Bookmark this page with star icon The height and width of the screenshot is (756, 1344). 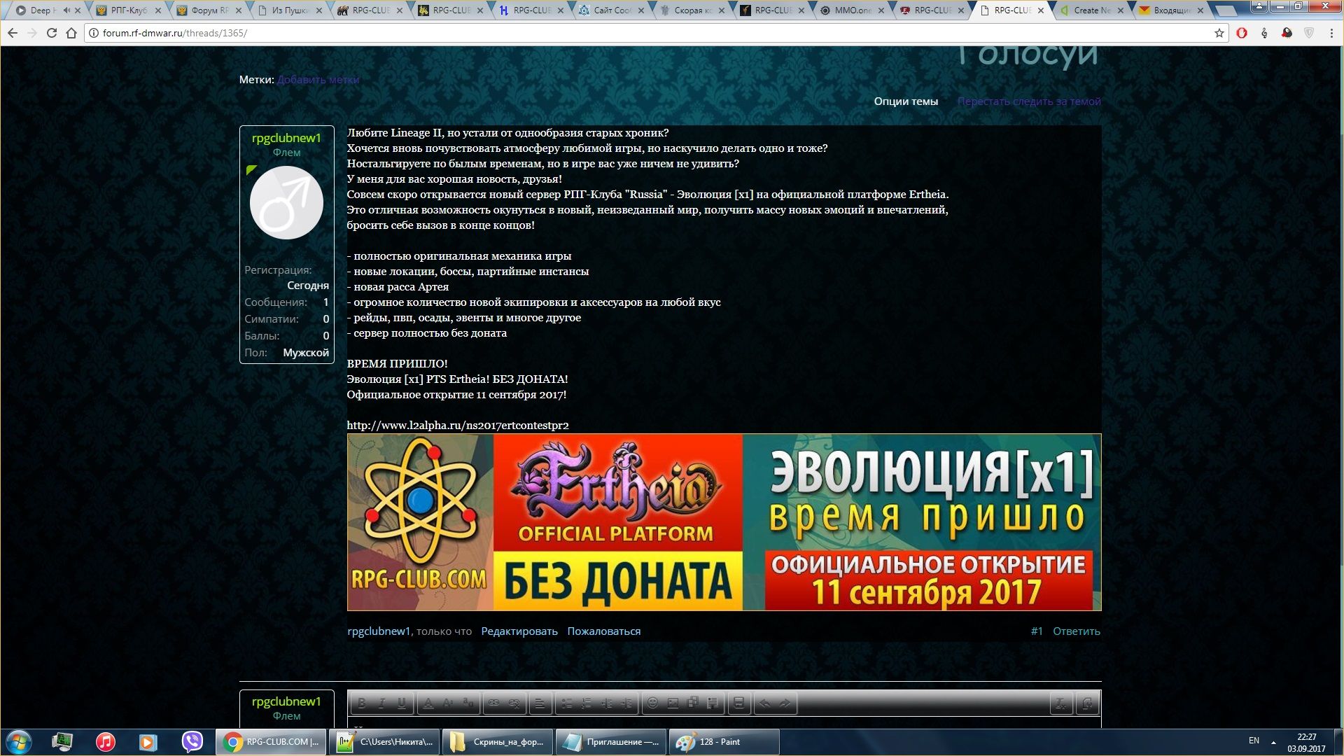pyautogui.click(x=1219, y=33)
